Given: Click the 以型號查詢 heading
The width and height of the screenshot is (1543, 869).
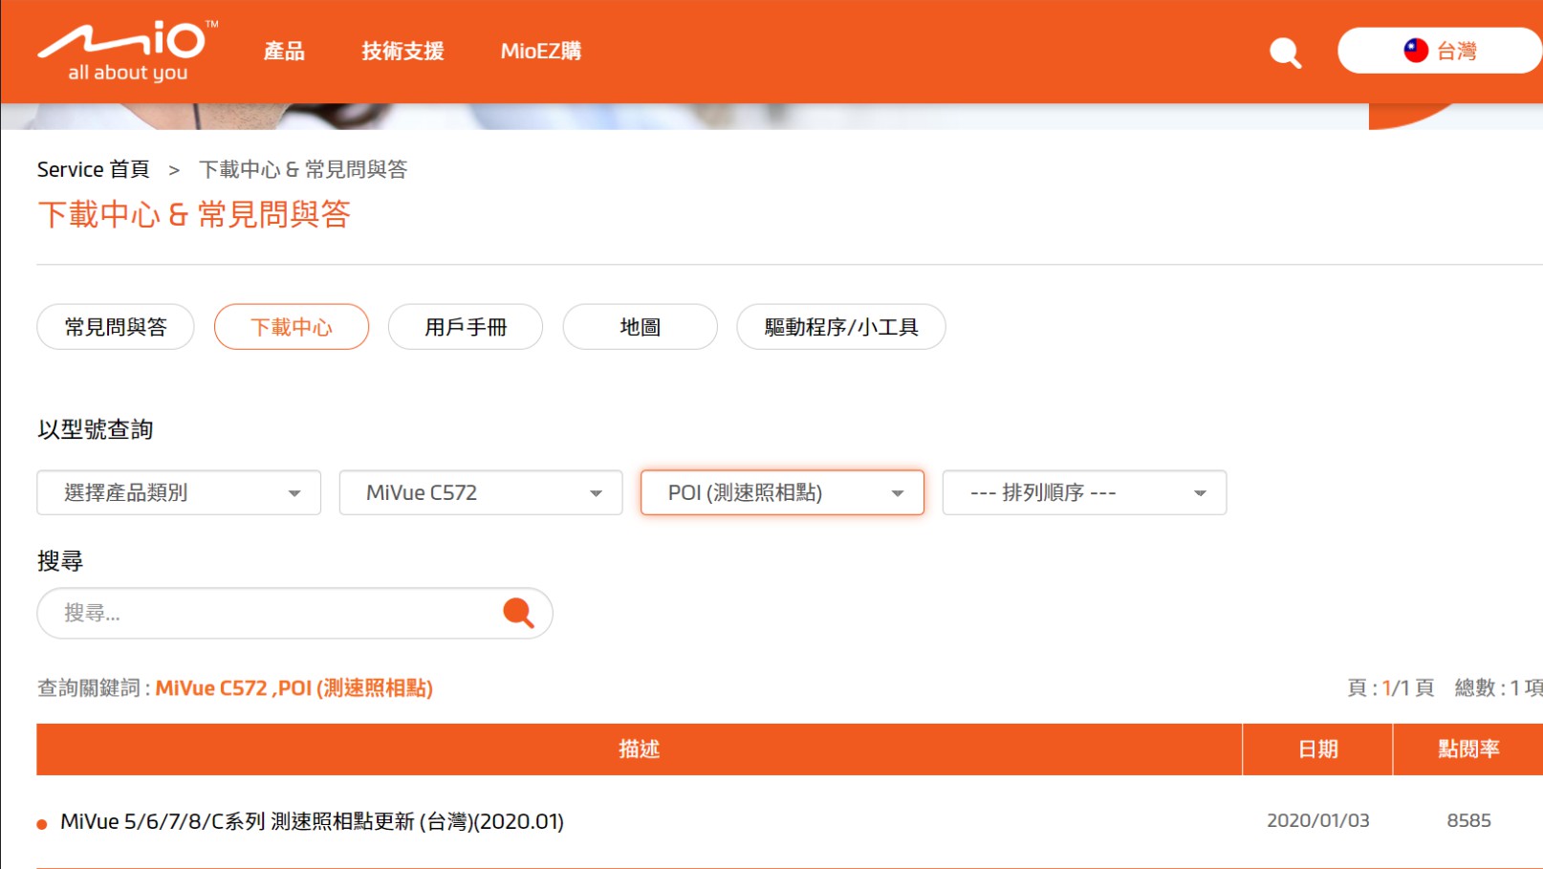Looking at the screenshot, I should 96,429.
